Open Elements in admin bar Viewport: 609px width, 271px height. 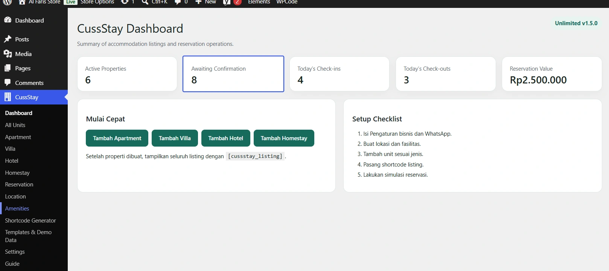coord(259,2)
